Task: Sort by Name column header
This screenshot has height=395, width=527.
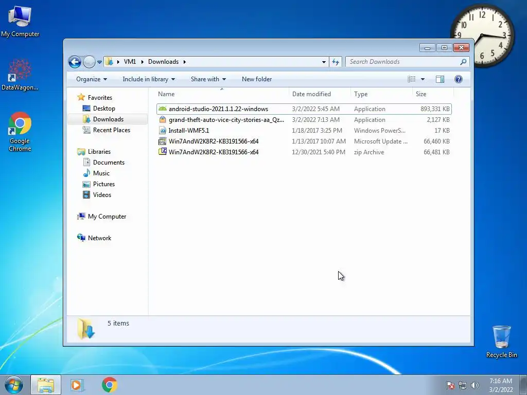Action: [222, 94]
